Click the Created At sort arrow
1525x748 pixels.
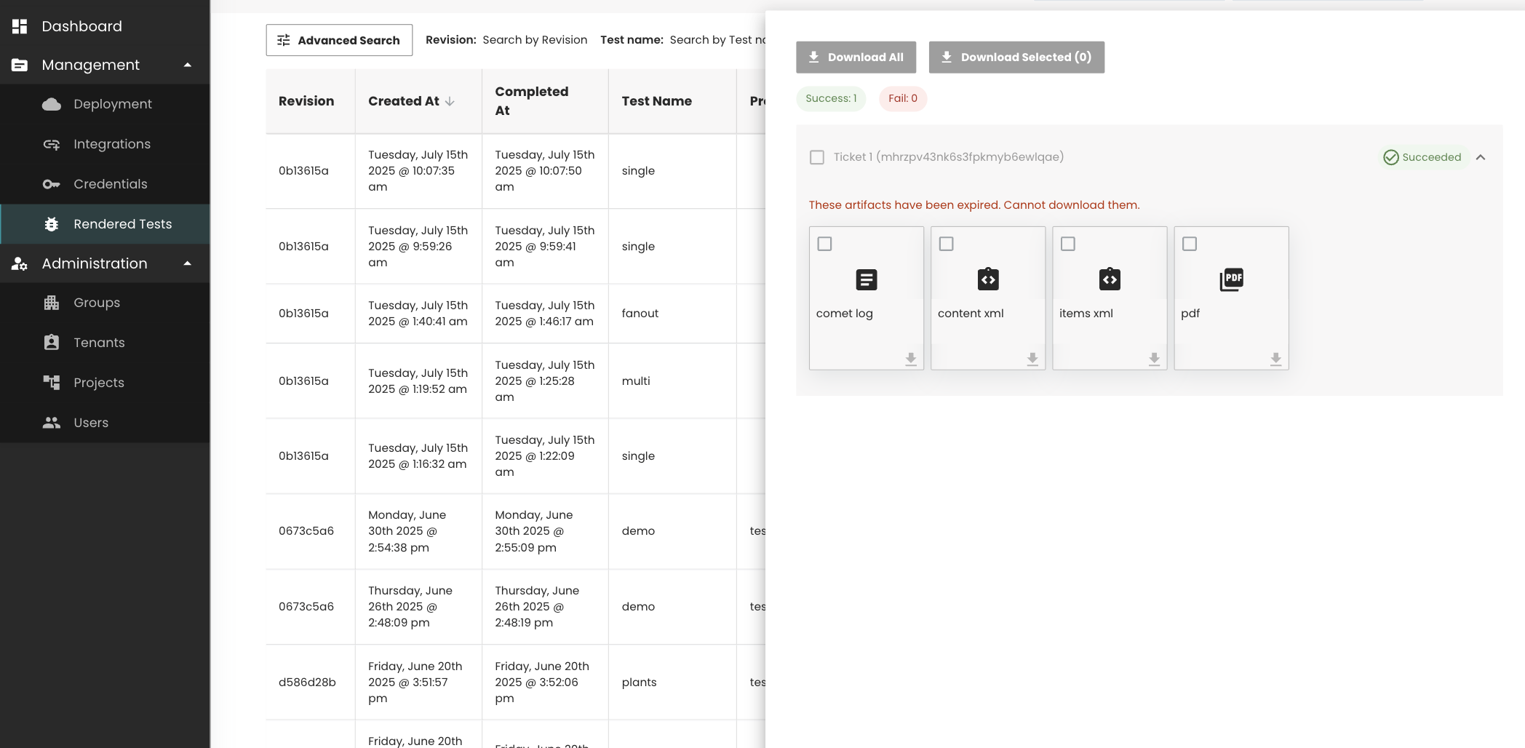[450, 101]
